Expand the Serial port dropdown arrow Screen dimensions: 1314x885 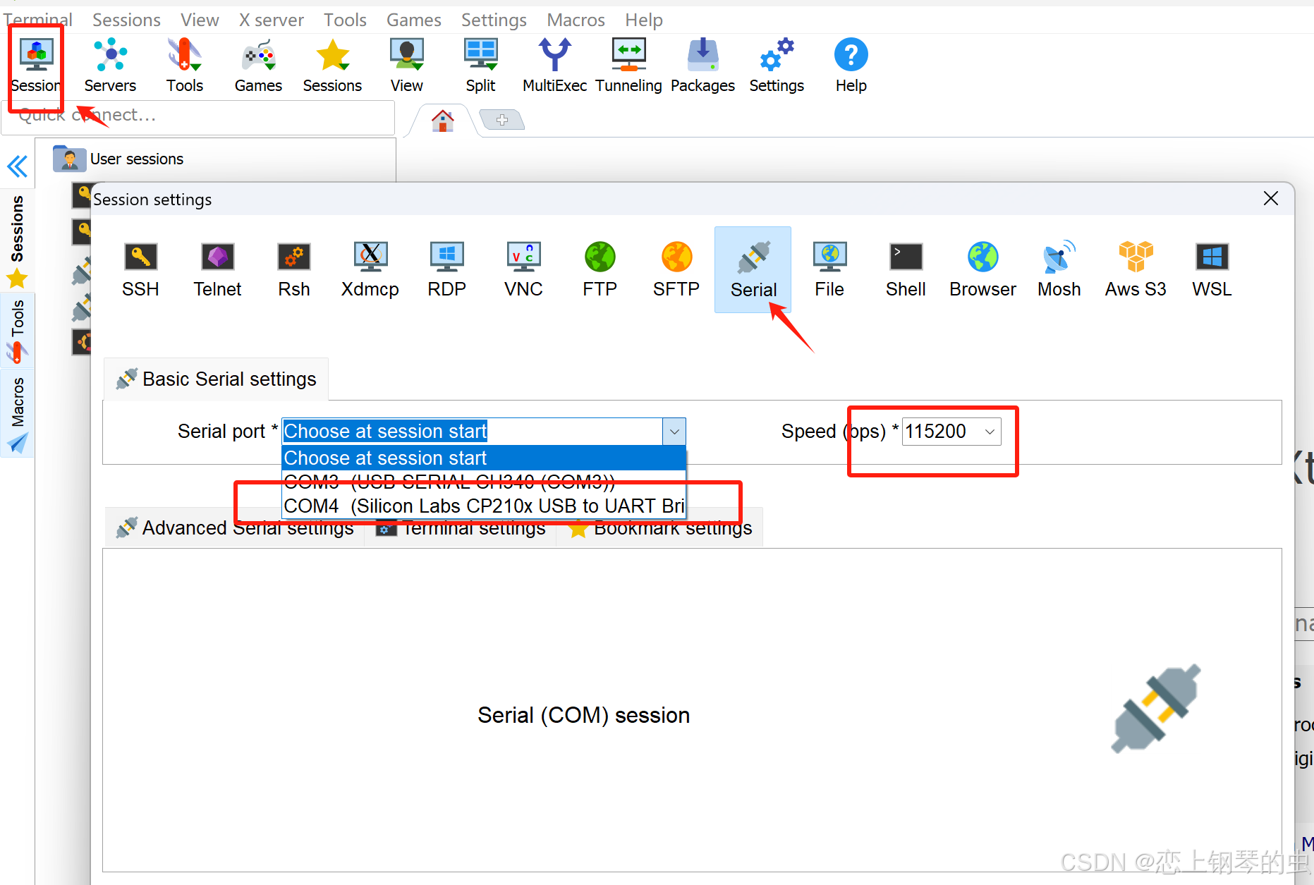pyautogui.click(x=674, y=432)
